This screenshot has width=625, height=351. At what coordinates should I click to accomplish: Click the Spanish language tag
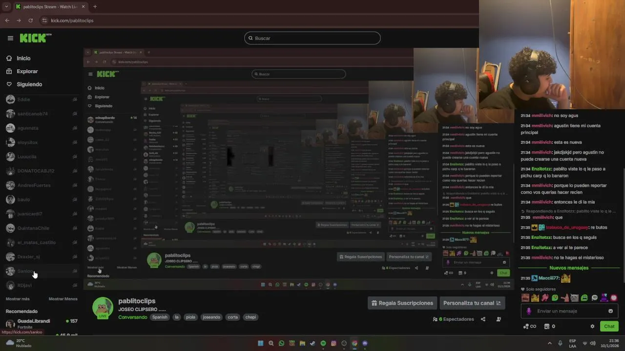160,317
